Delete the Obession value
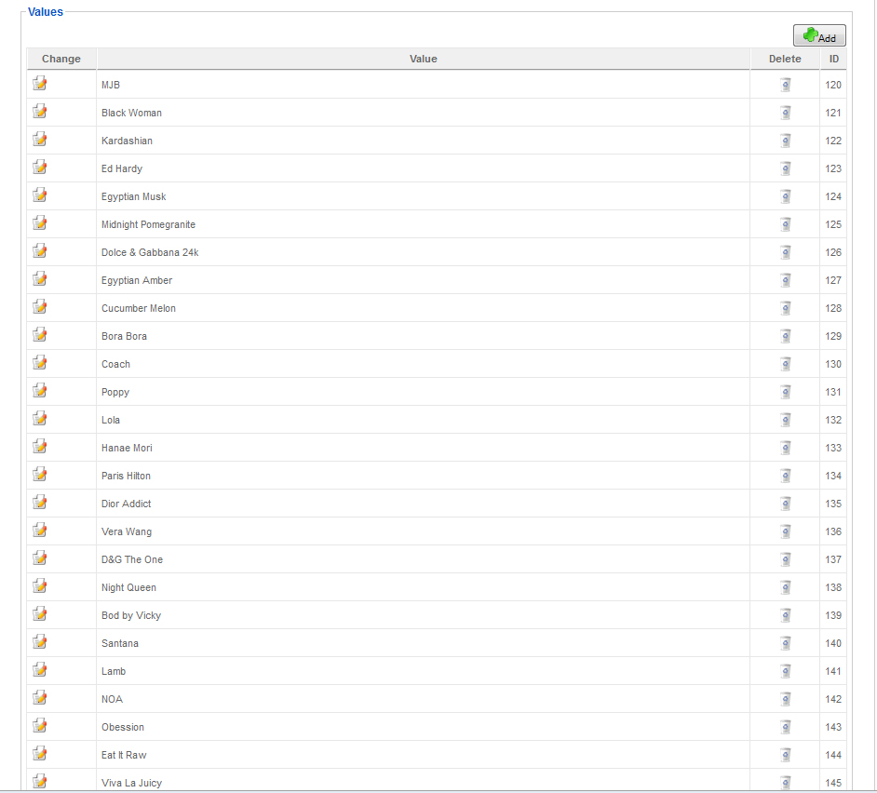 pyautogui.click(x=785, y=728)
